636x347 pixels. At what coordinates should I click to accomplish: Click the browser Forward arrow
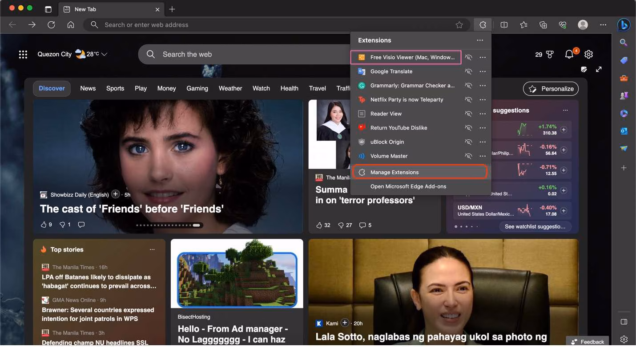pyautogui.click(x=32, y=25)
